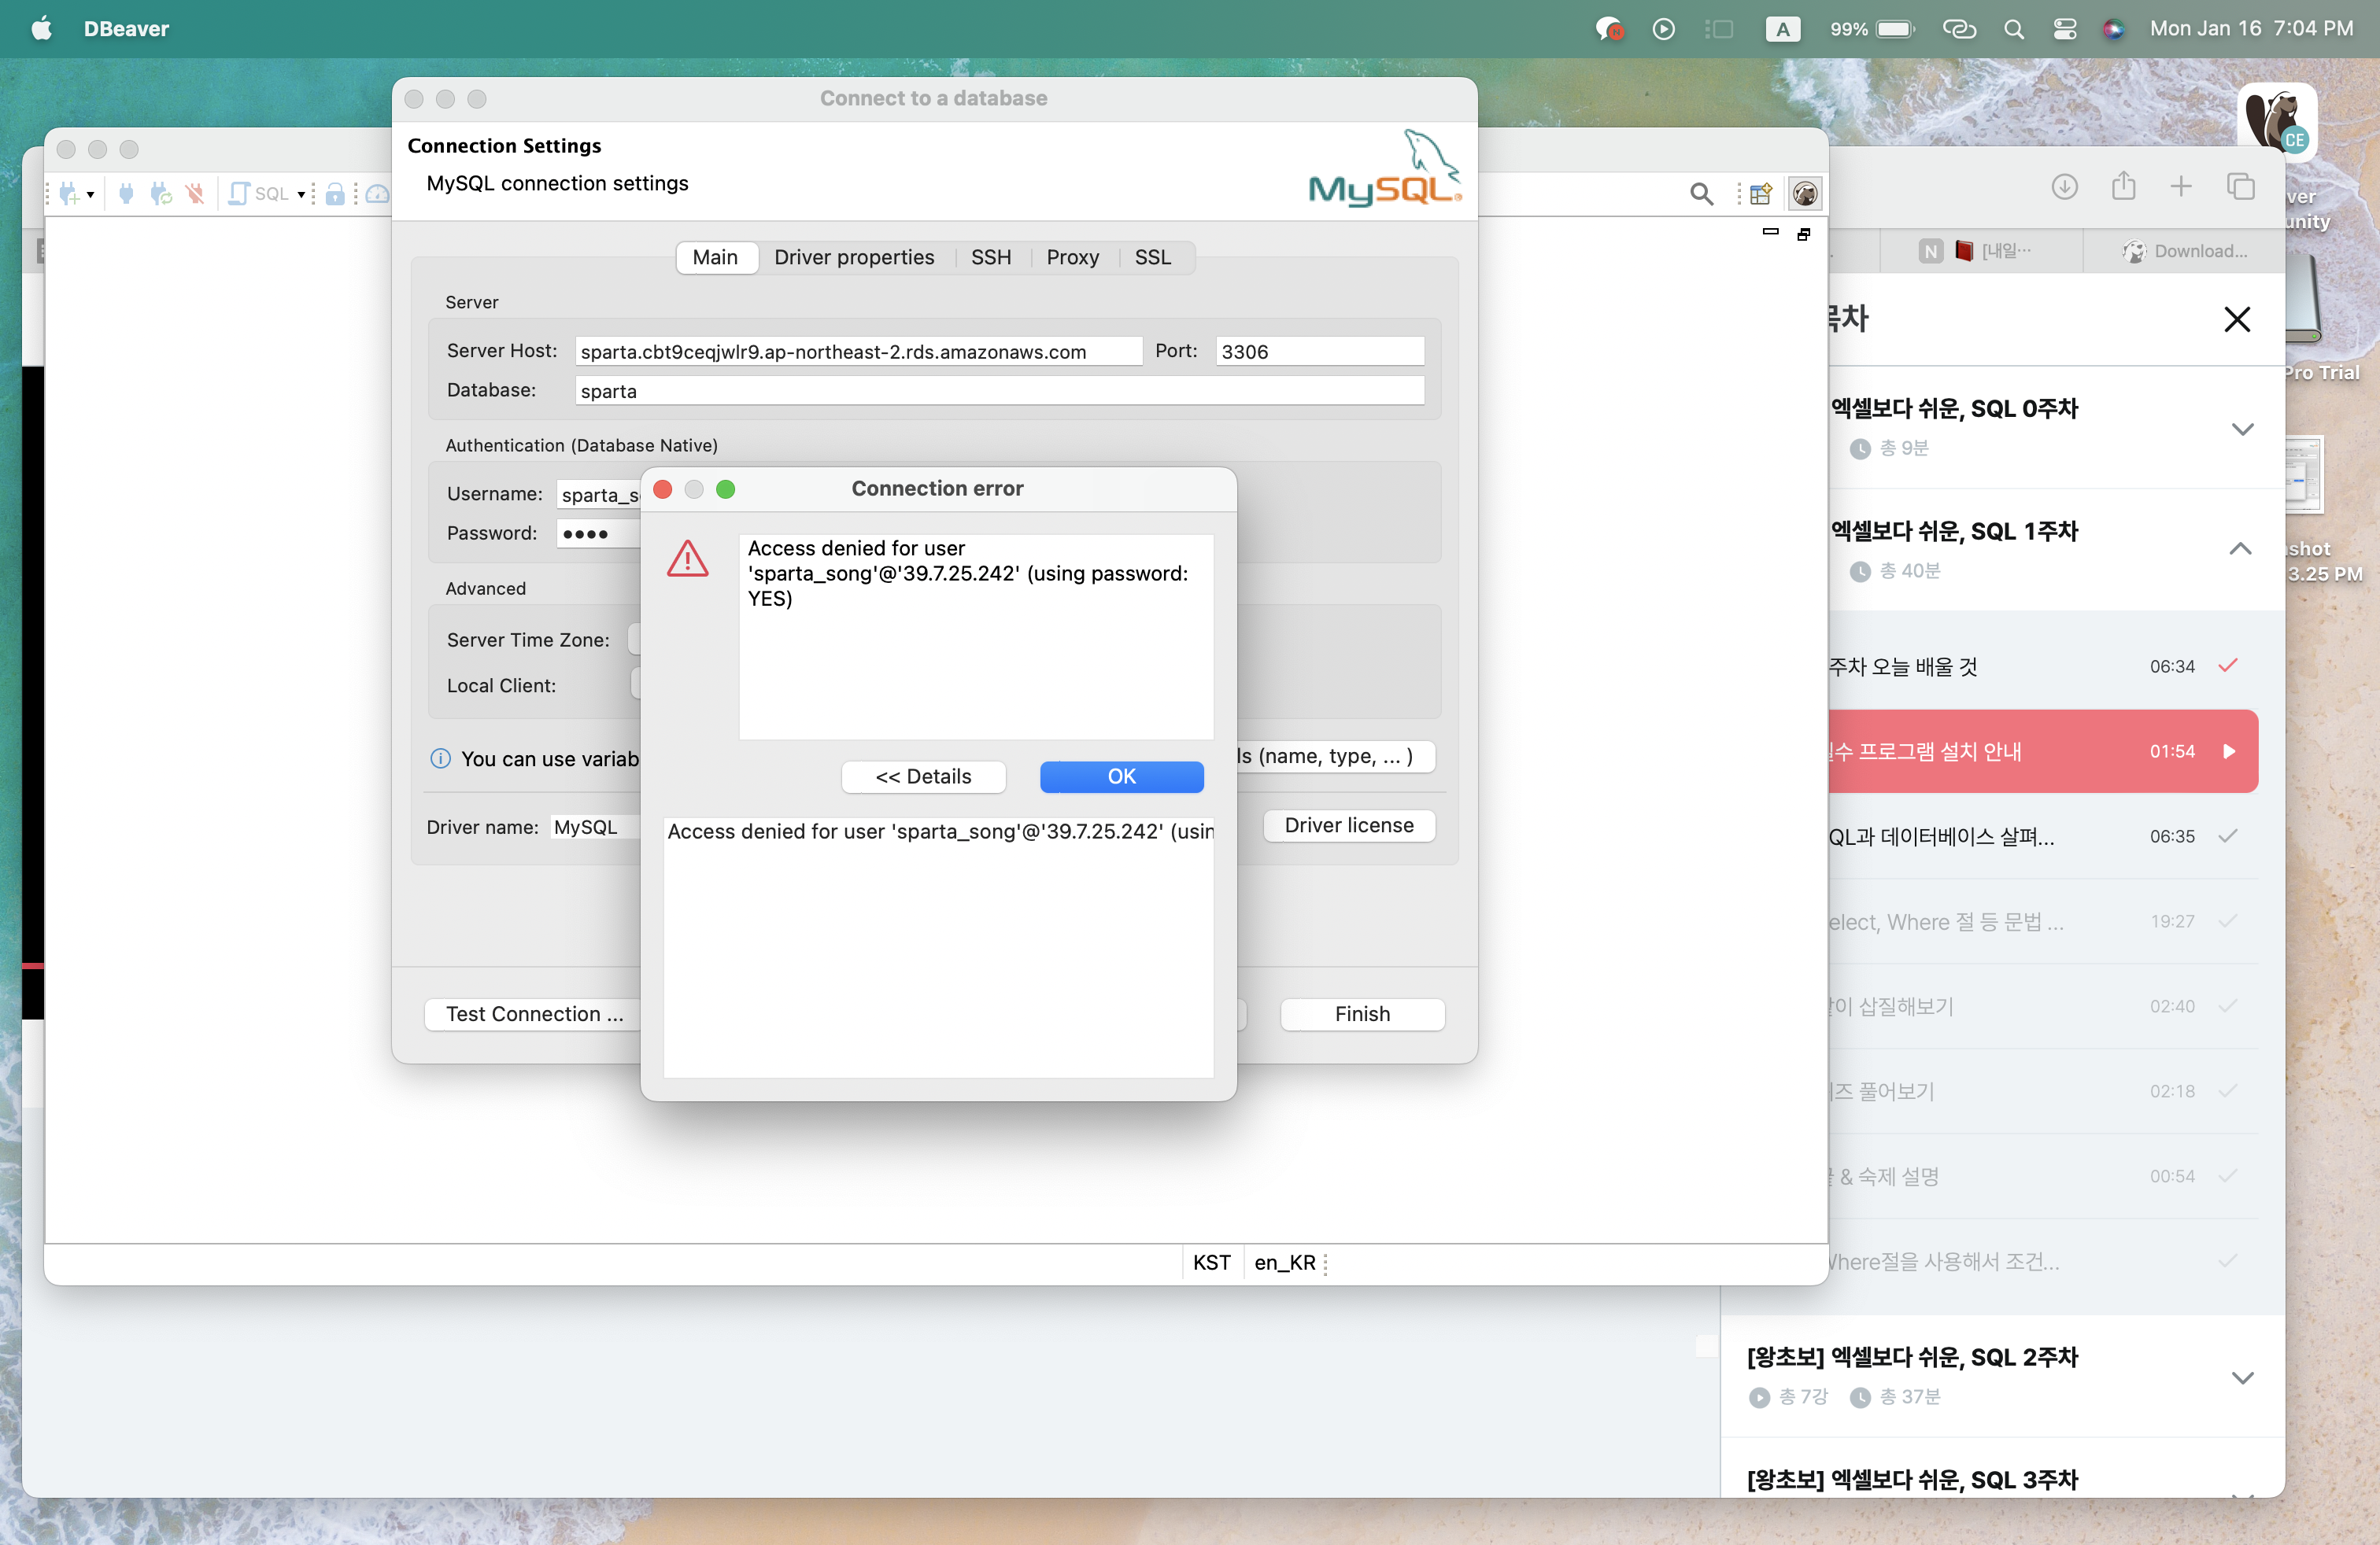Click OK in the Connection error dialog

[1121, 776]
